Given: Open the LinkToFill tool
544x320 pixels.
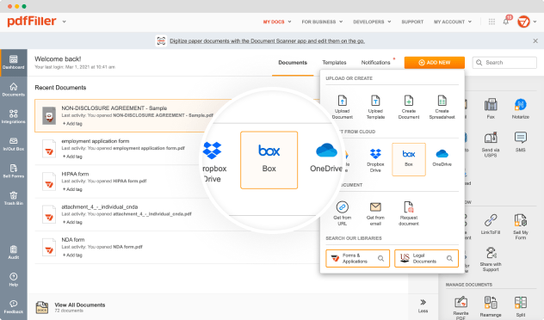Looking at the screenshot, I should (x=491, y=225).
